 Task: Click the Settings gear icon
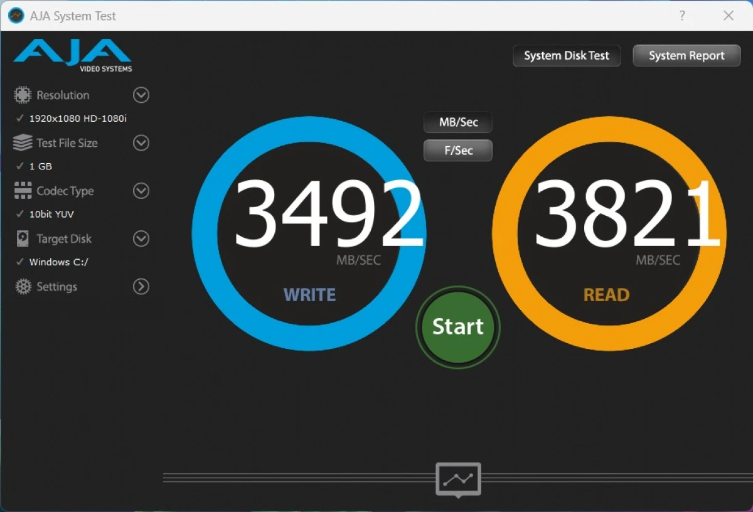tap(23, 287)
